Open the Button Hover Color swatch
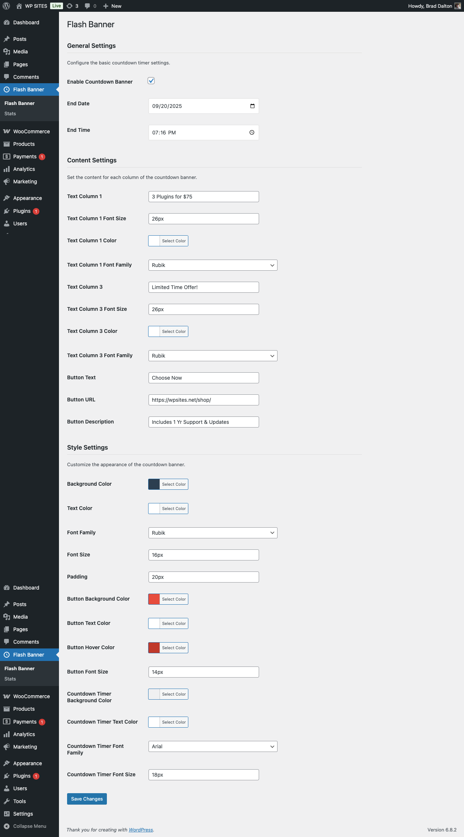Screen dimensions: 464x837 tap(154, 648)
